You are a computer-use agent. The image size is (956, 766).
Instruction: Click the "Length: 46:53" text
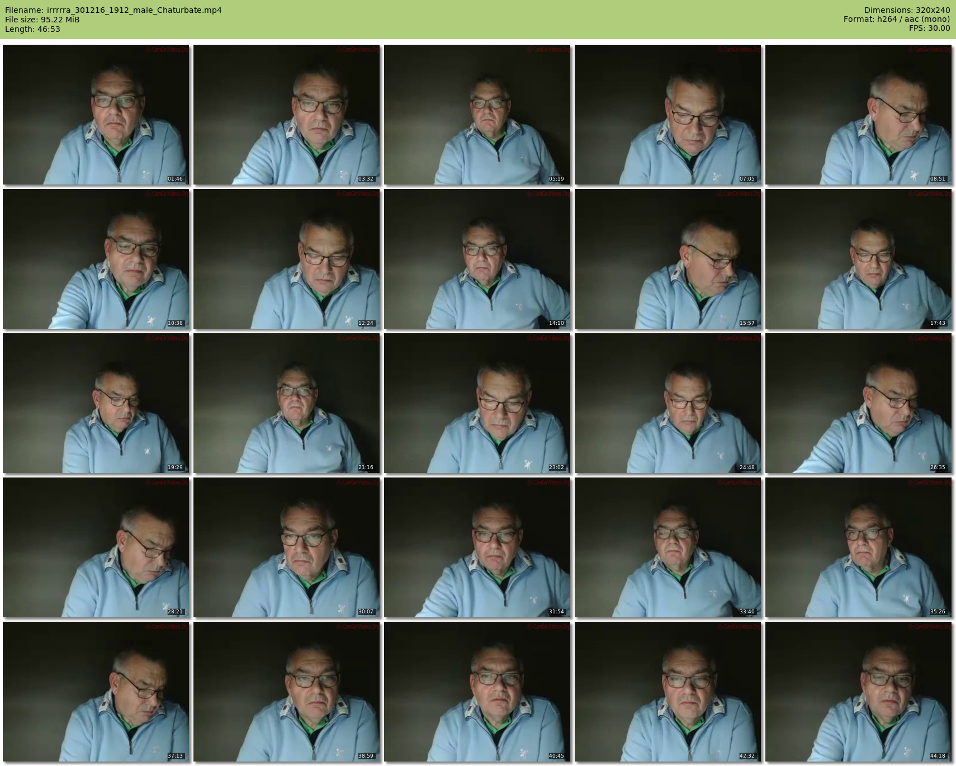[x=32, y=29]
